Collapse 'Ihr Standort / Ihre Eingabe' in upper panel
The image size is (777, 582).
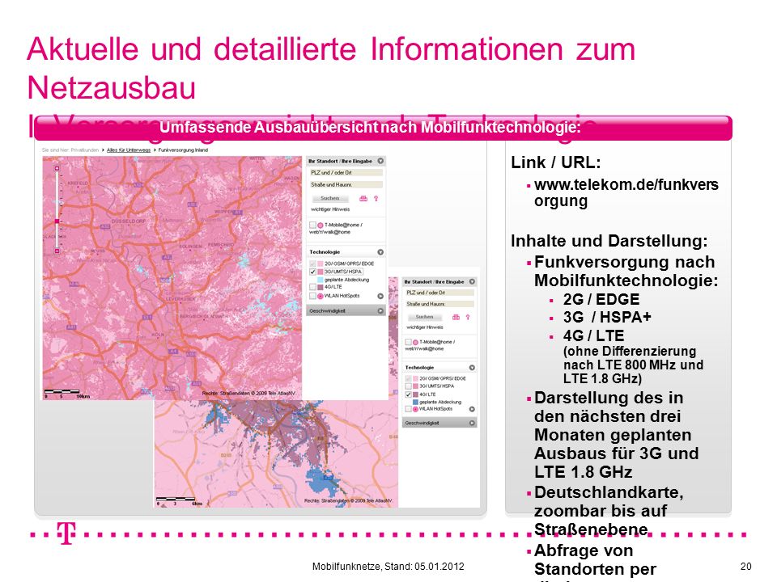(380, 161)
